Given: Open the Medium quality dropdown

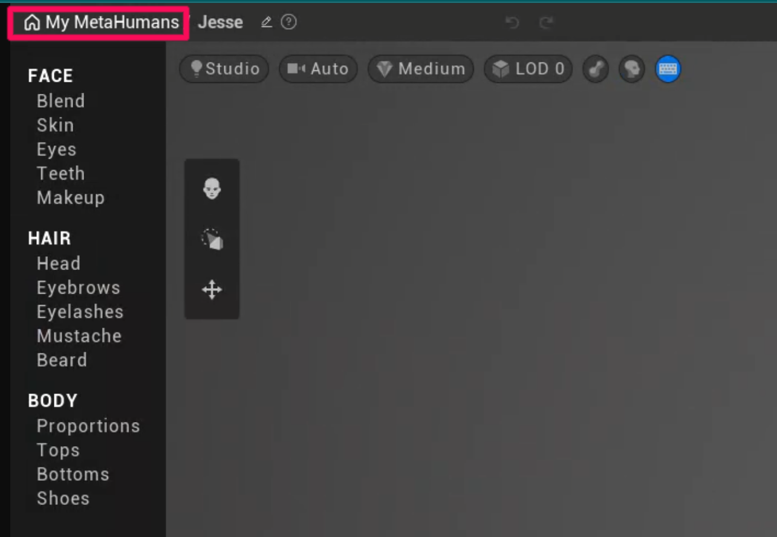Looking at the screenshot, I should (421, 69).
